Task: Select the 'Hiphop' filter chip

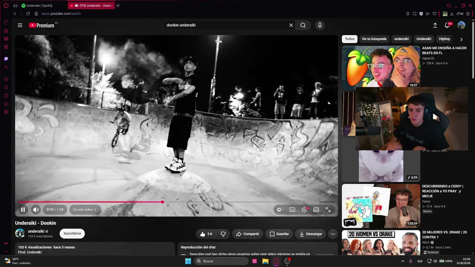Action: pos(445,39)
